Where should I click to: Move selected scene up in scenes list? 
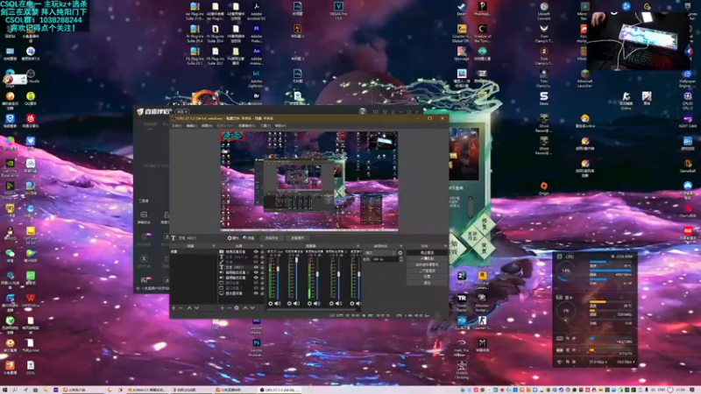click(x=189, y=308)
